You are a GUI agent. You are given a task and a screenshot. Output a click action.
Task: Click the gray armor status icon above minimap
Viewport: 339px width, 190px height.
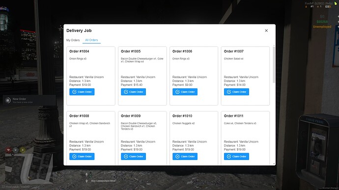(15, 150)
